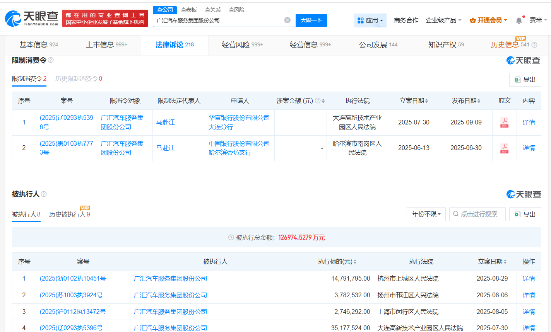551x332 pixels.
Task: Clear search box using the × icon
Action: tap(287, 20)
